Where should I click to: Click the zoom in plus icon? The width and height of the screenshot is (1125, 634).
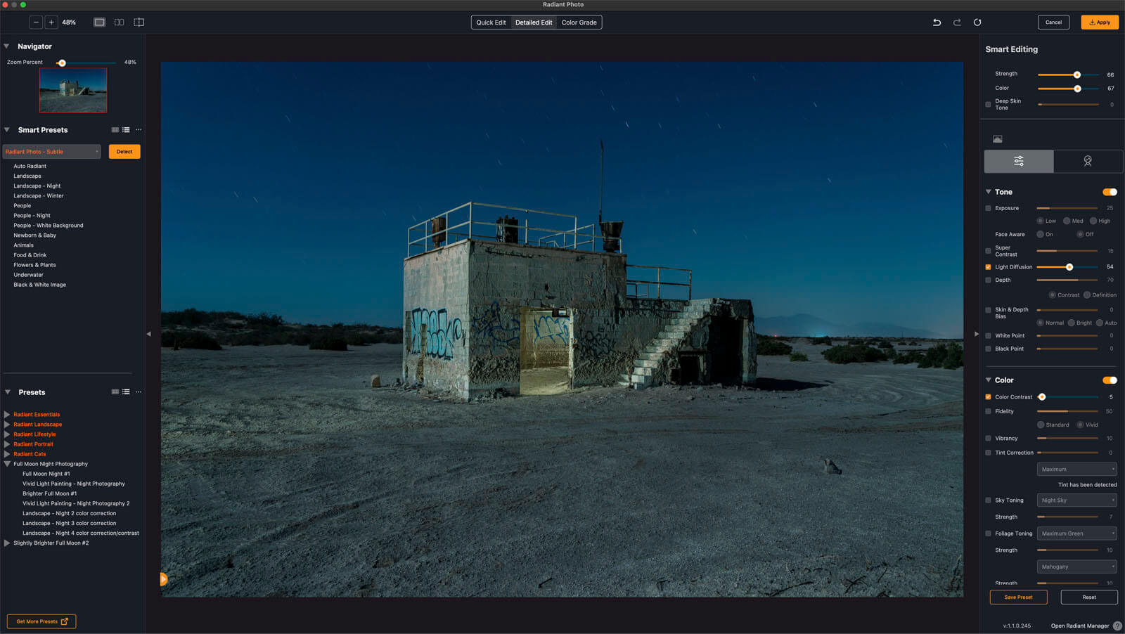[x=51, y=22]
